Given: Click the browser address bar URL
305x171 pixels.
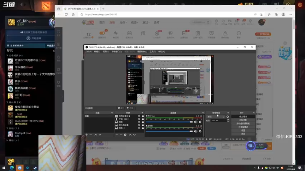Looking at the screenshot, I should [101, 14].
